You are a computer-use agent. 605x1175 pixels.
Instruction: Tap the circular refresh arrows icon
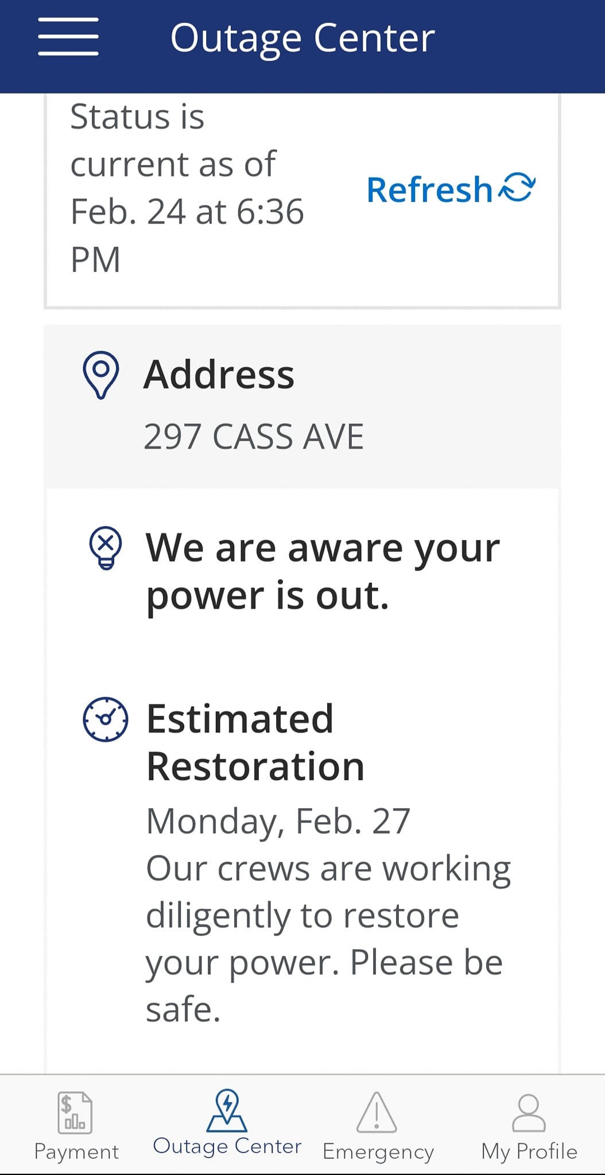(517, 188)
